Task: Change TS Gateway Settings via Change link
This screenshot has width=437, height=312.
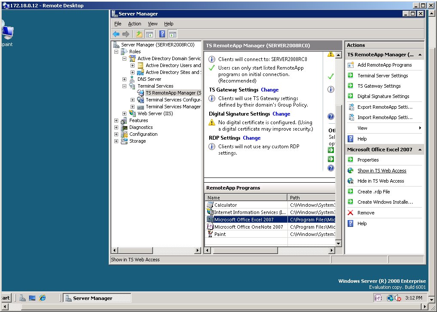Action: click(x=269, y=90)
